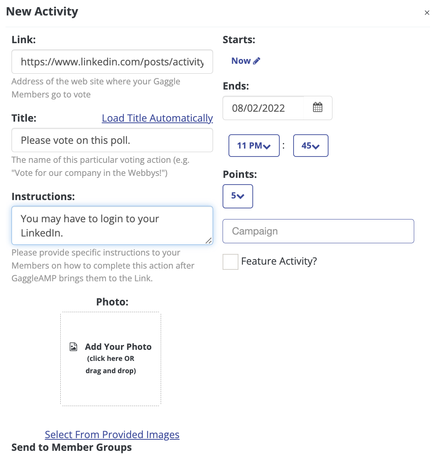Screen dimensions: 438x454
Task: Click the Add Your Photo drop zone
Action: click(111, 359)
